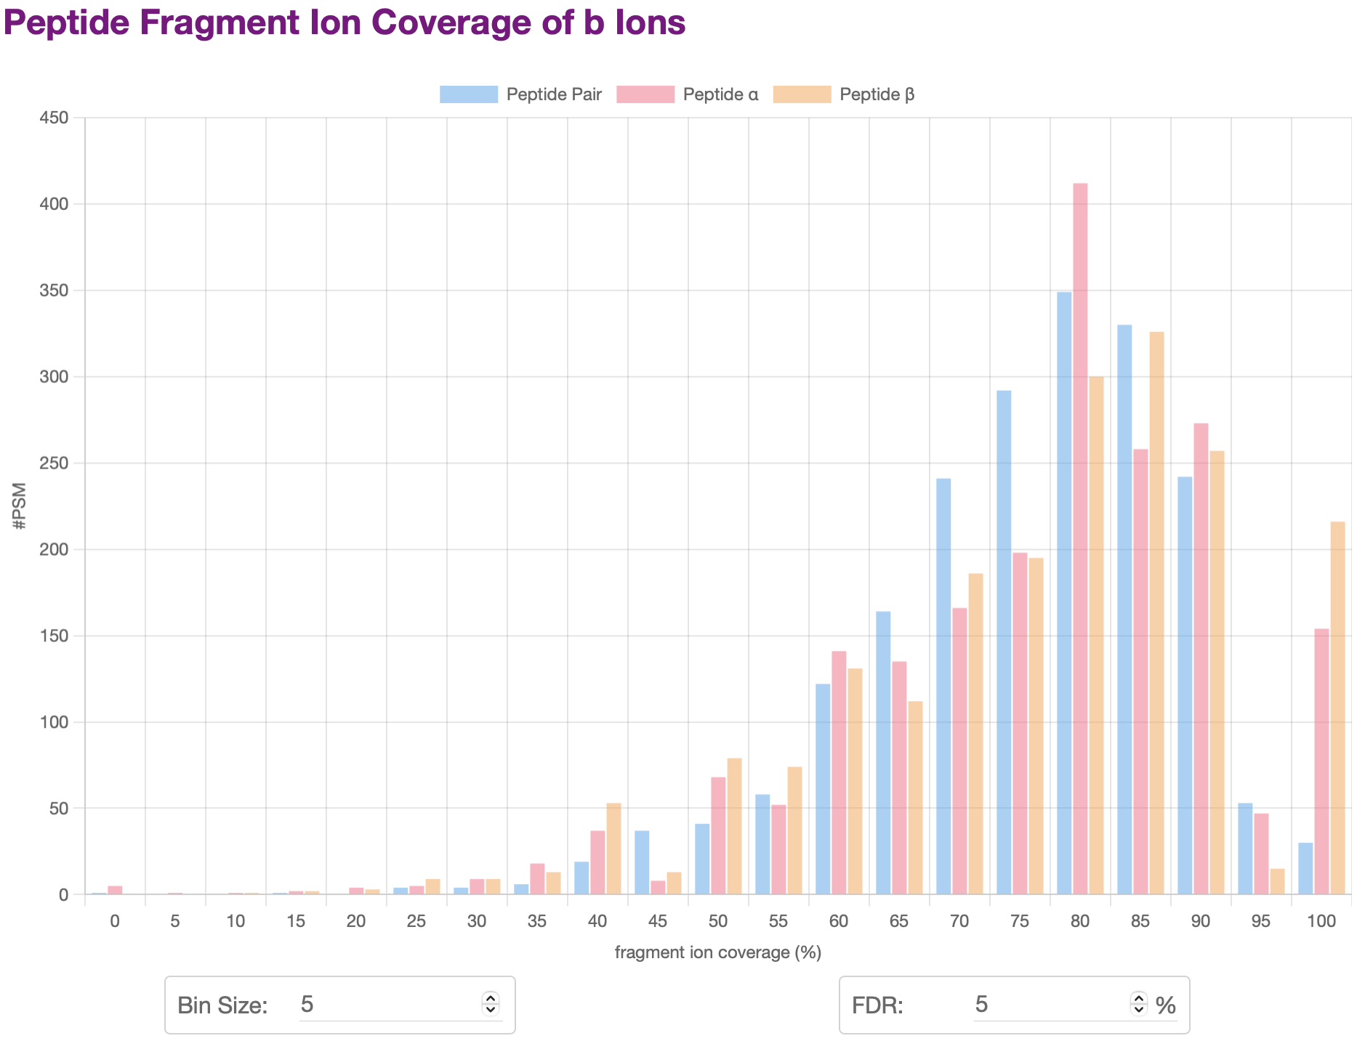Click the fragment ion coverage axis label
Screen dimensions: 1365x1049
pyautogui.click(x=717, y=952)
